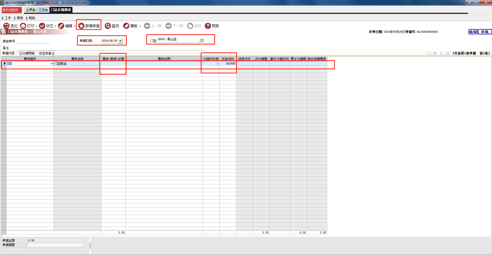Click the 剩余待摊费用 column header
This screenshot has width=492, height=255.
click(317, 59)
